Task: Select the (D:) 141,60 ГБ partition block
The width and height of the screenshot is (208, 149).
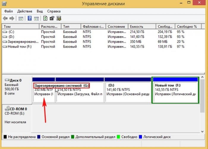Action: (128, 92)
